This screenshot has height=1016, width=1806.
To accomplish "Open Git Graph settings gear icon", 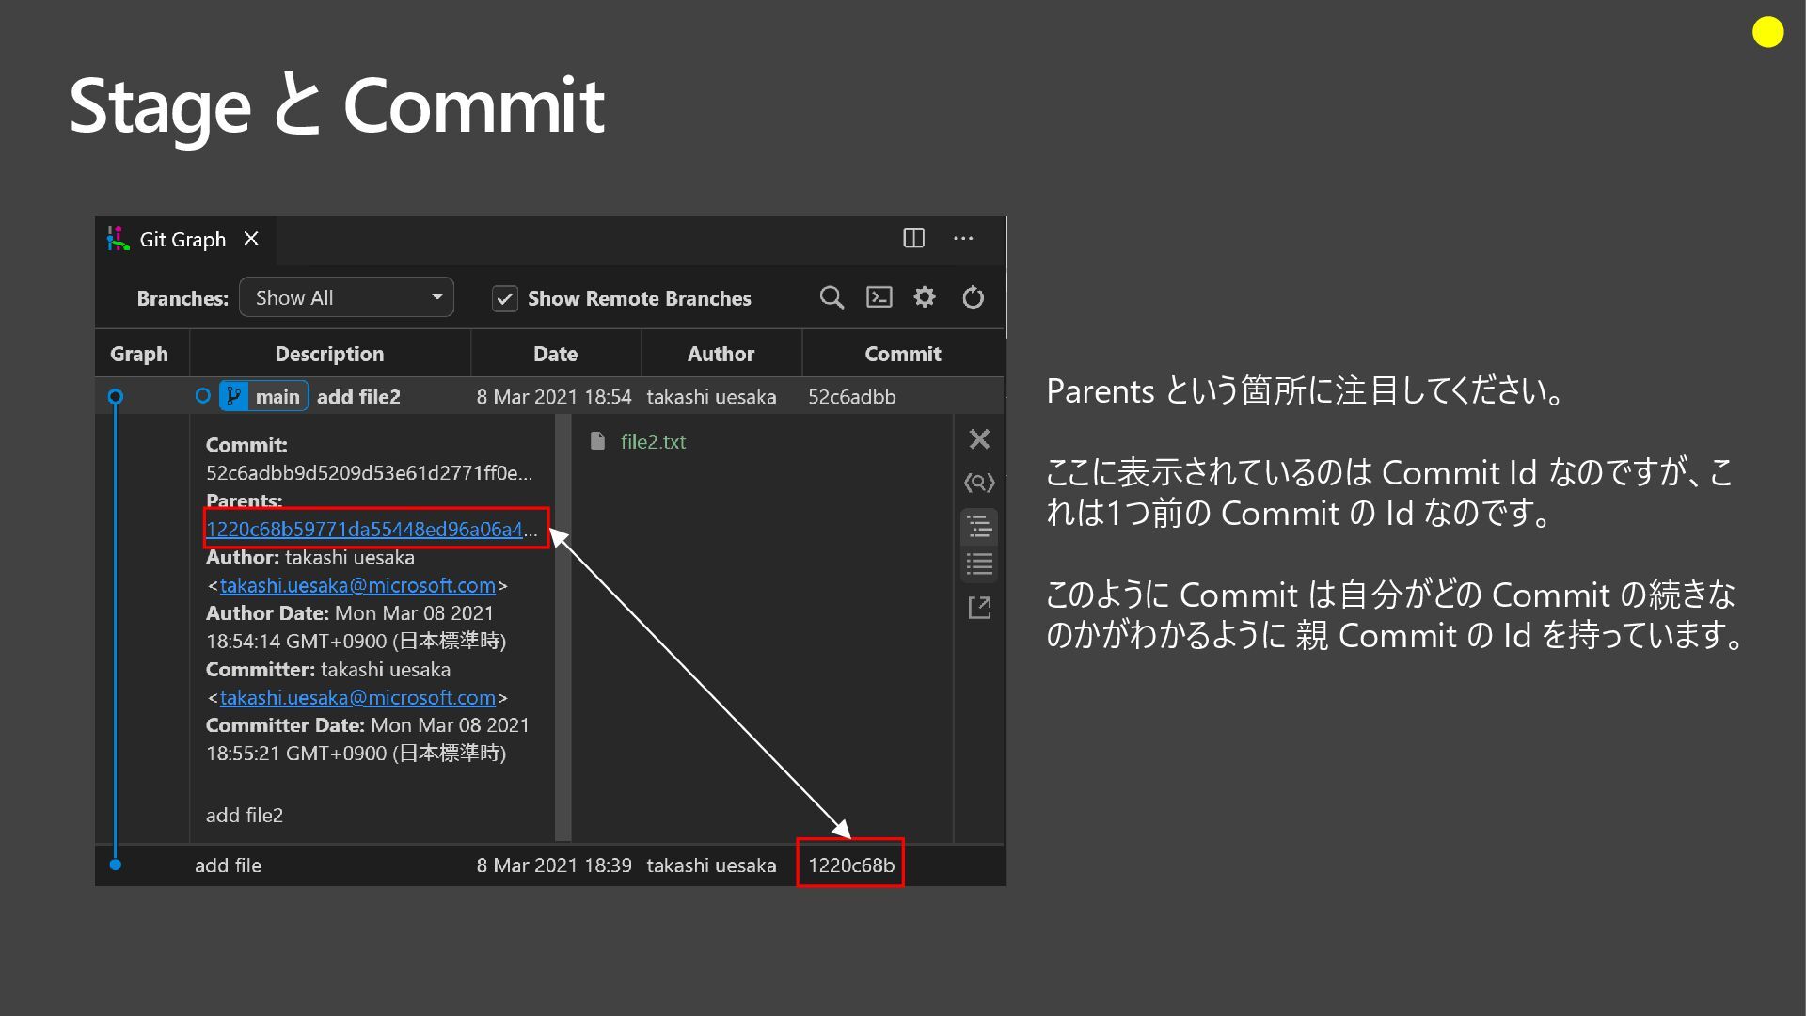I will [x=925, y=298].
